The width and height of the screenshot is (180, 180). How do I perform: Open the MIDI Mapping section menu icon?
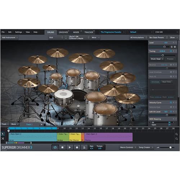pyautogui.click(x=174, y=119)
